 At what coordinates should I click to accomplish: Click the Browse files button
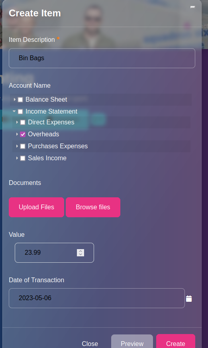(x=93, y=207)
